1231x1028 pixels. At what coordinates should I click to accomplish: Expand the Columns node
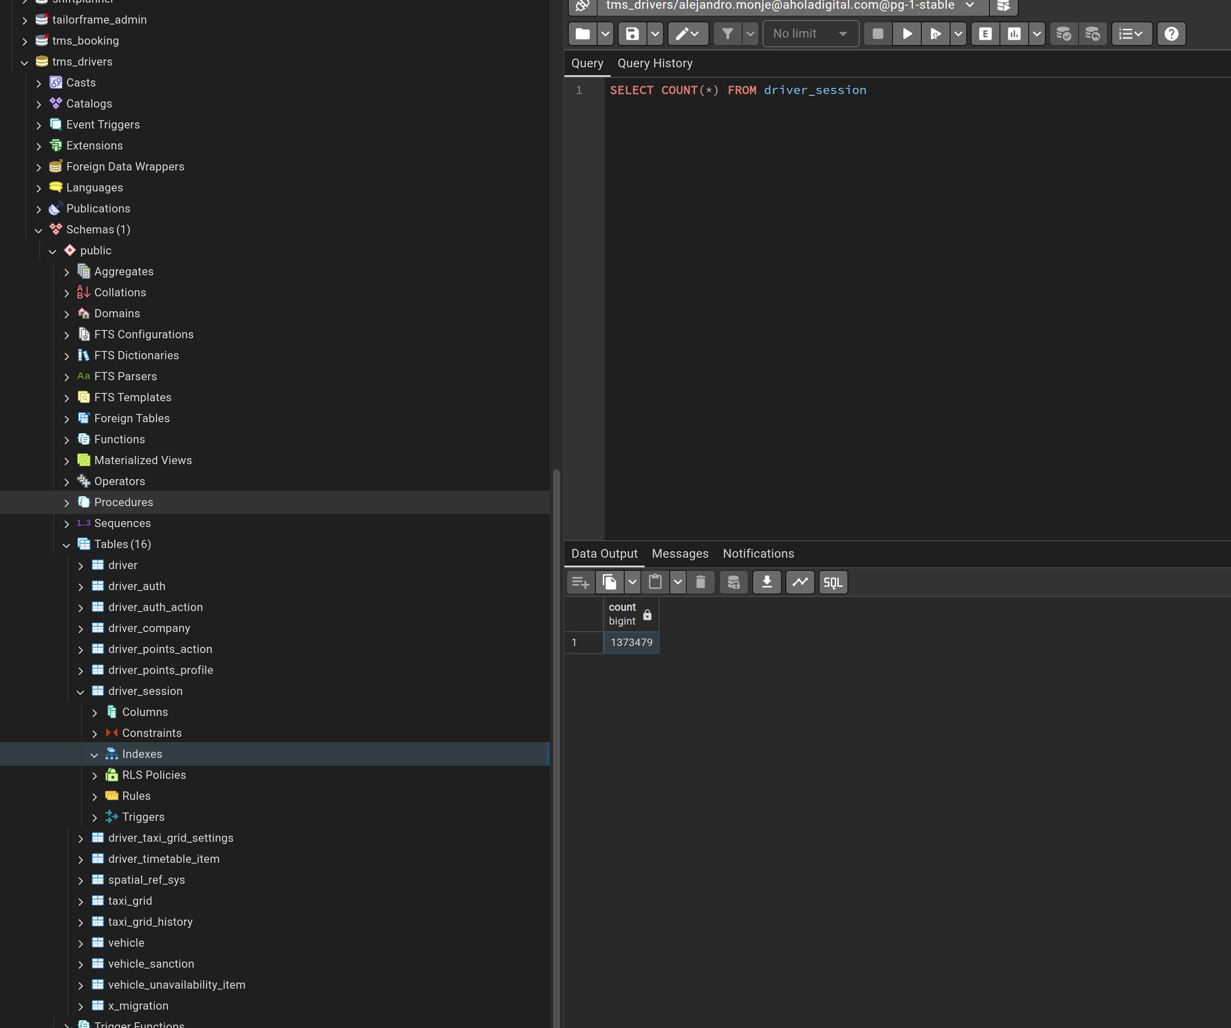tap(94, 712)
